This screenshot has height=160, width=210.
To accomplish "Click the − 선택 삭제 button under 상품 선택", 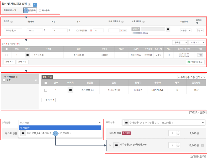I will pos(48,100).
